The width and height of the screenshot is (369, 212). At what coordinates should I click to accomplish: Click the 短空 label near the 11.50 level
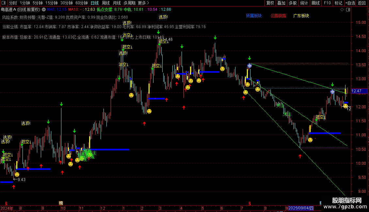coord(321,117)
